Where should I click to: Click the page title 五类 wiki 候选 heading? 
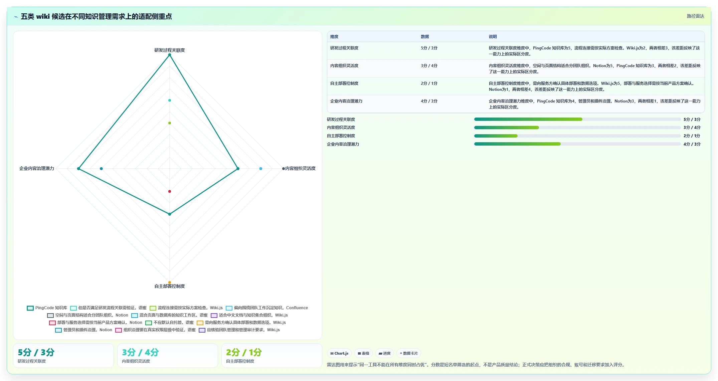point(96,16)
